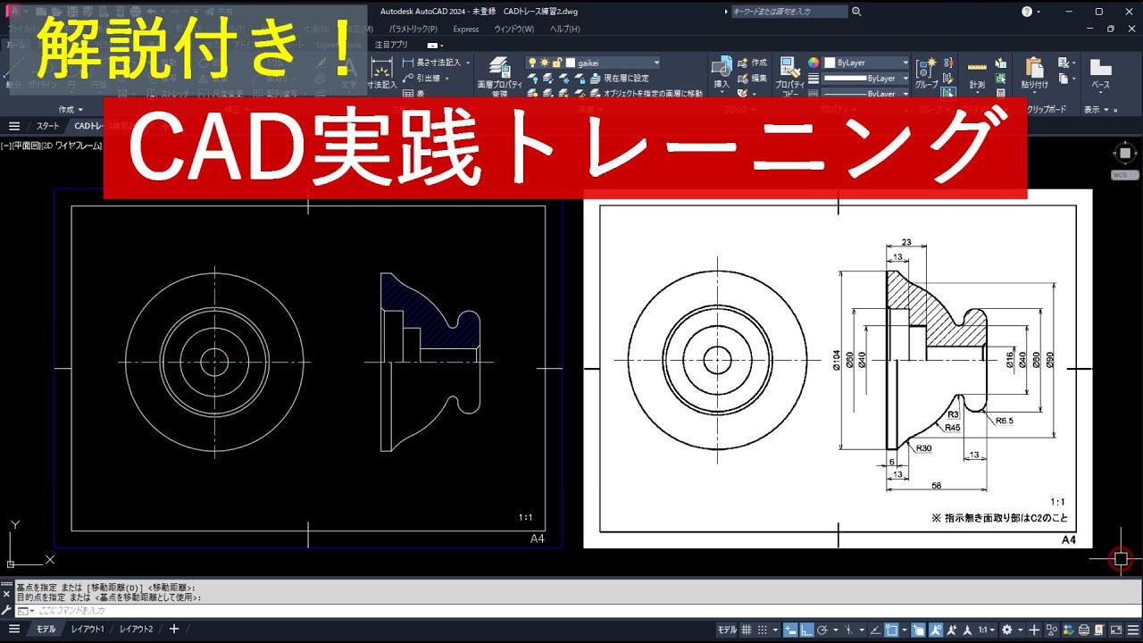
Task: Open the Help question mark icon
Action: tap(1027, 12)
